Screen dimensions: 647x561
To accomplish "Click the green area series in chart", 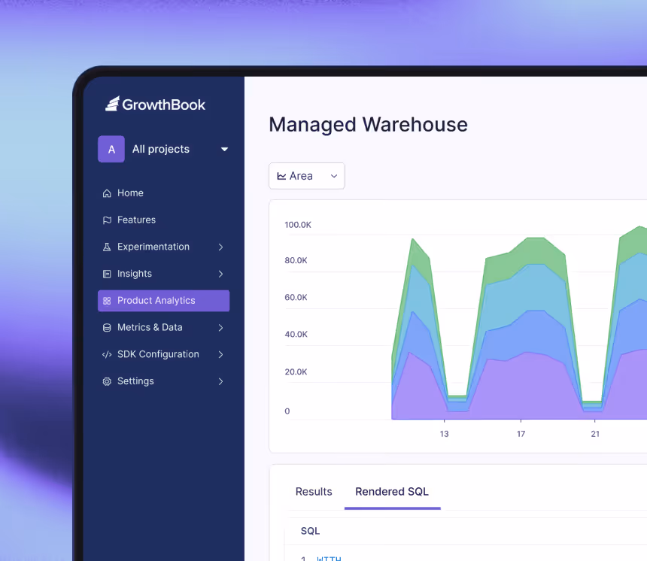I will (536, 250).
